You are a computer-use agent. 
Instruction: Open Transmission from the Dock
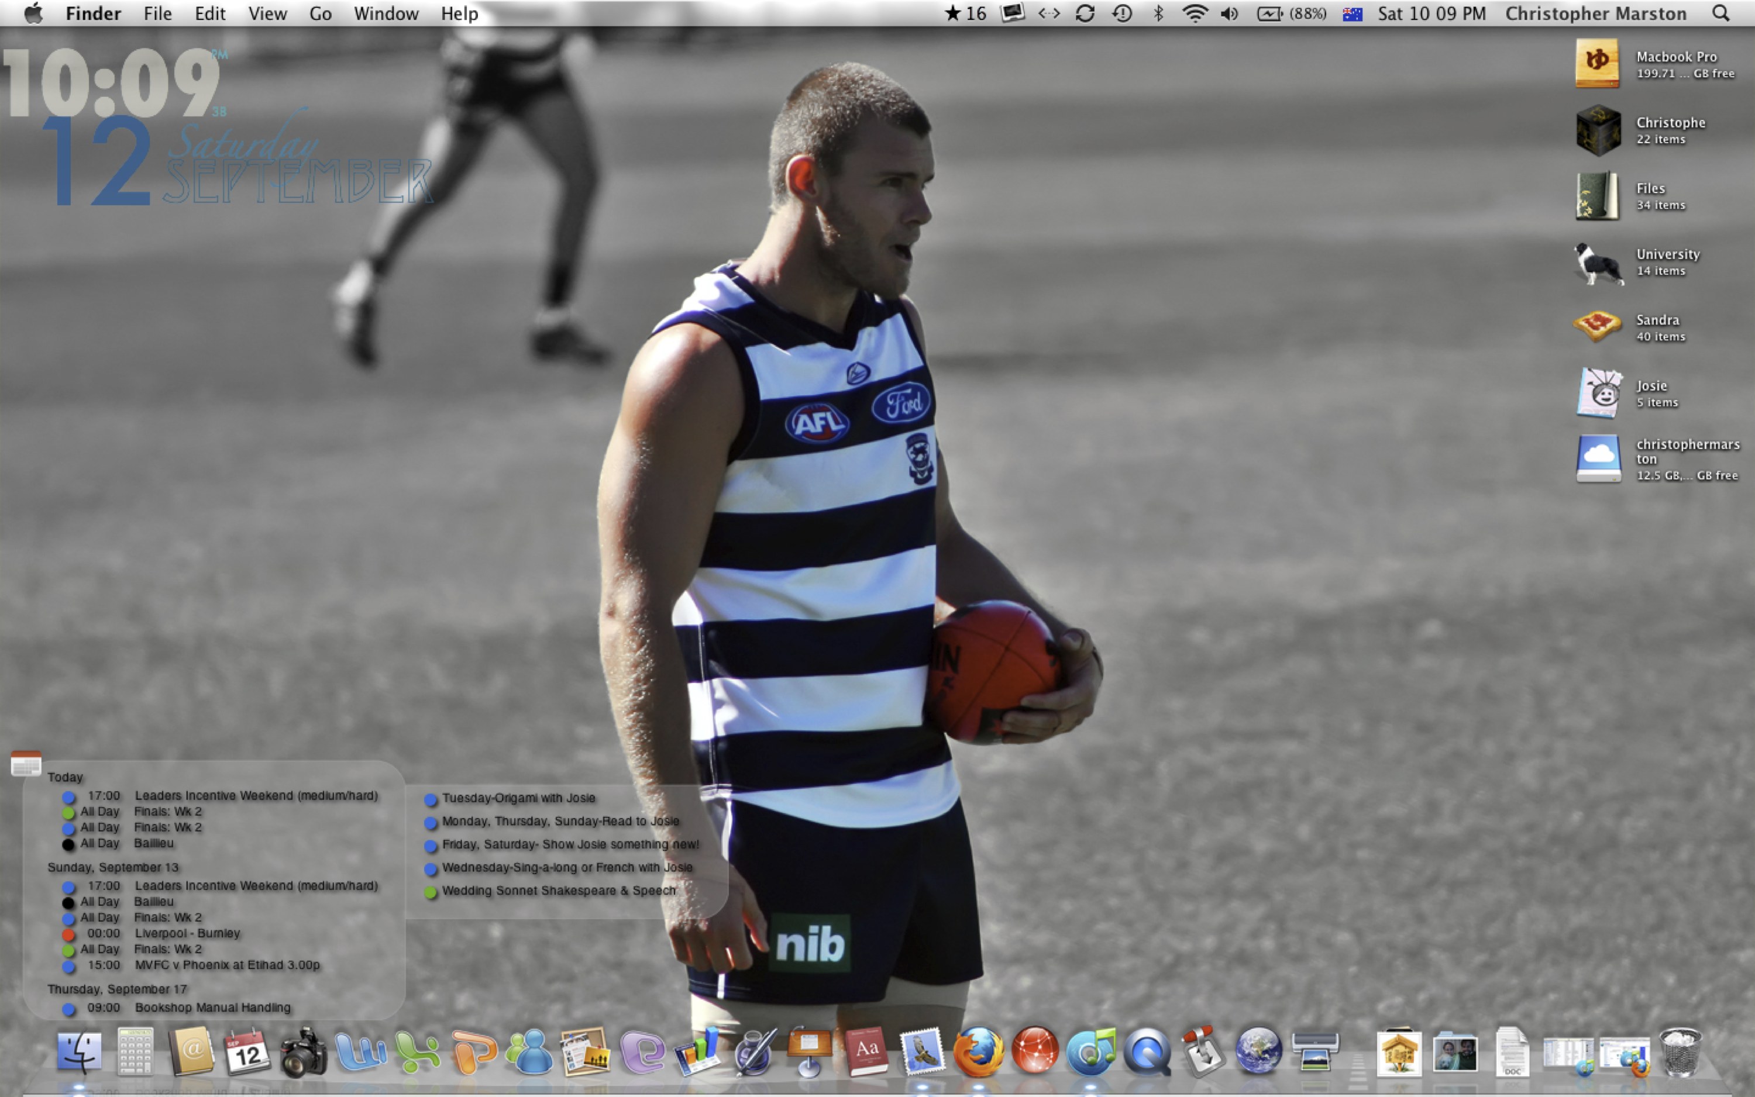[x=1203, y=1051]
